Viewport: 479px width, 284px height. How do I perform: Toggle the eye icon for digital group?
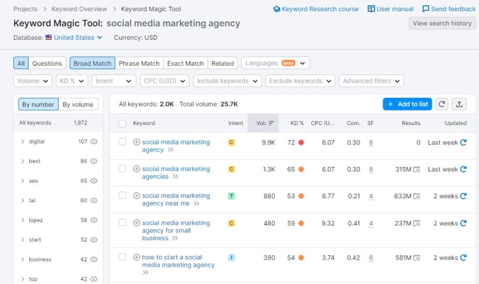pos(94,142)
